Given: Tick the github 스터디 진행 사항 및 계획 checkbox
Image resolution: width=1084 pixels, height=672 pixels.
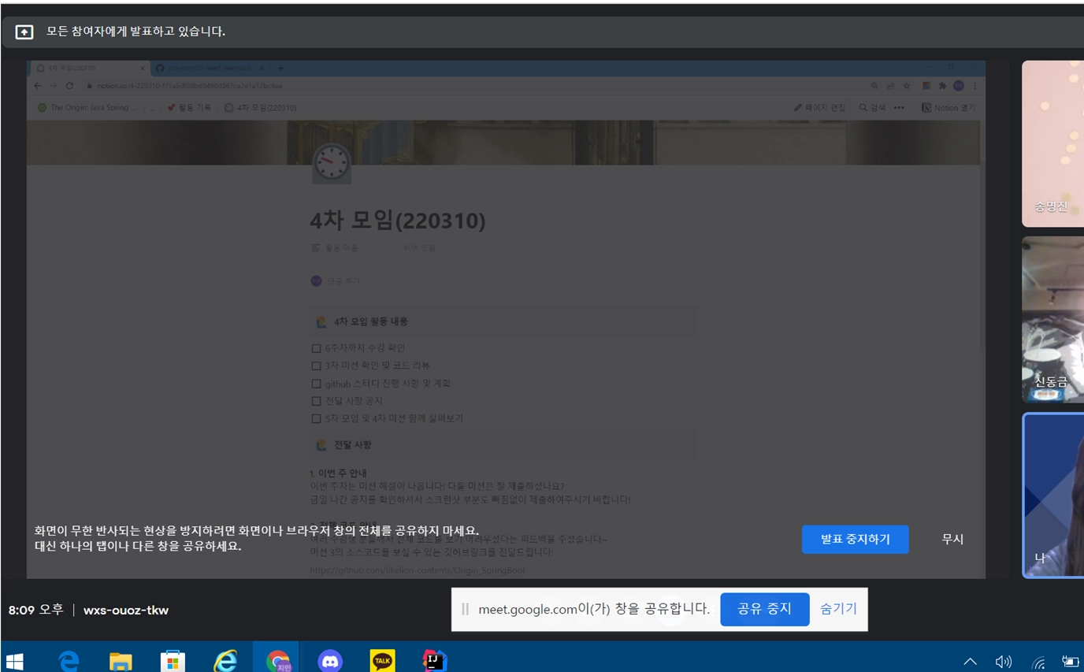Looking at the screenshot, I should 316,384.
